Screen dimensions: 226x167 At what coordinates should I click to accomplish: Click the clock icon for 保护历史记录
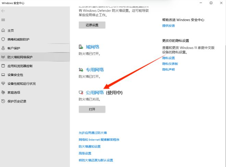tap(3, 101)
